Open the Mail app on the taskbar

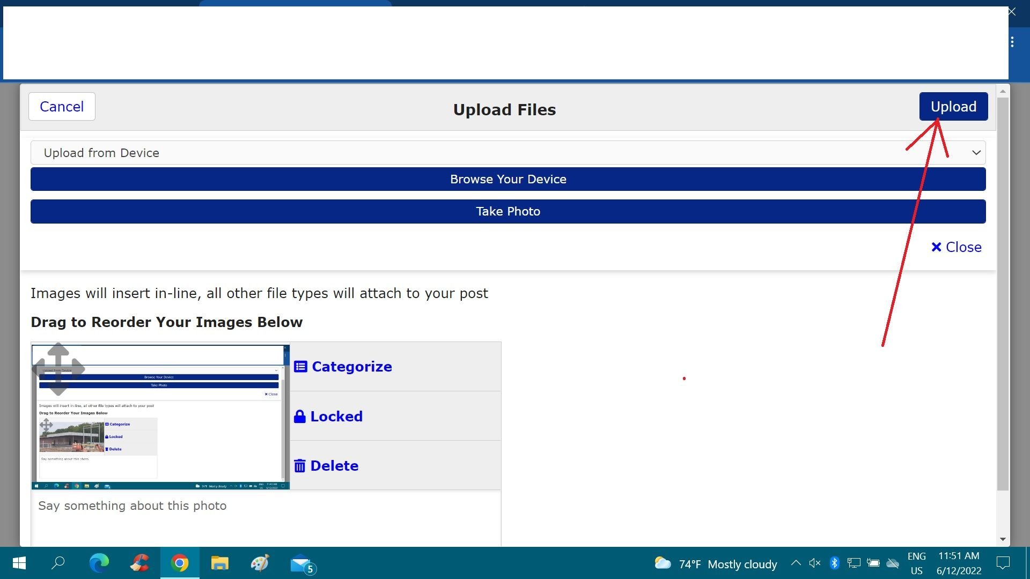(303, 564)
